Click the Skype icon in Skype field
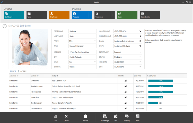The width and height of the screenshot is (193, 123). coord(140,46)
